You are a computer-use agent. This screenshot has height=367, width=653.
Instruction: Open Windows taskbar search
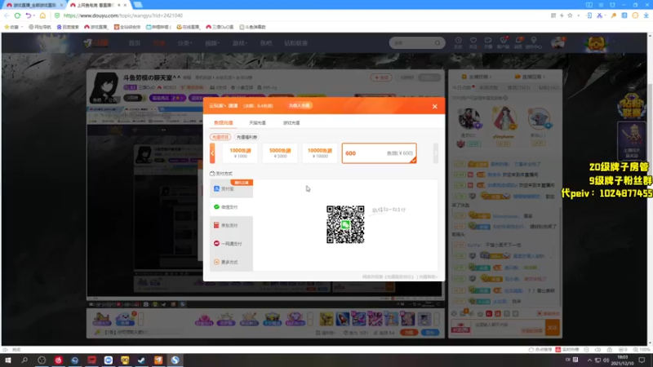point(24,360)
